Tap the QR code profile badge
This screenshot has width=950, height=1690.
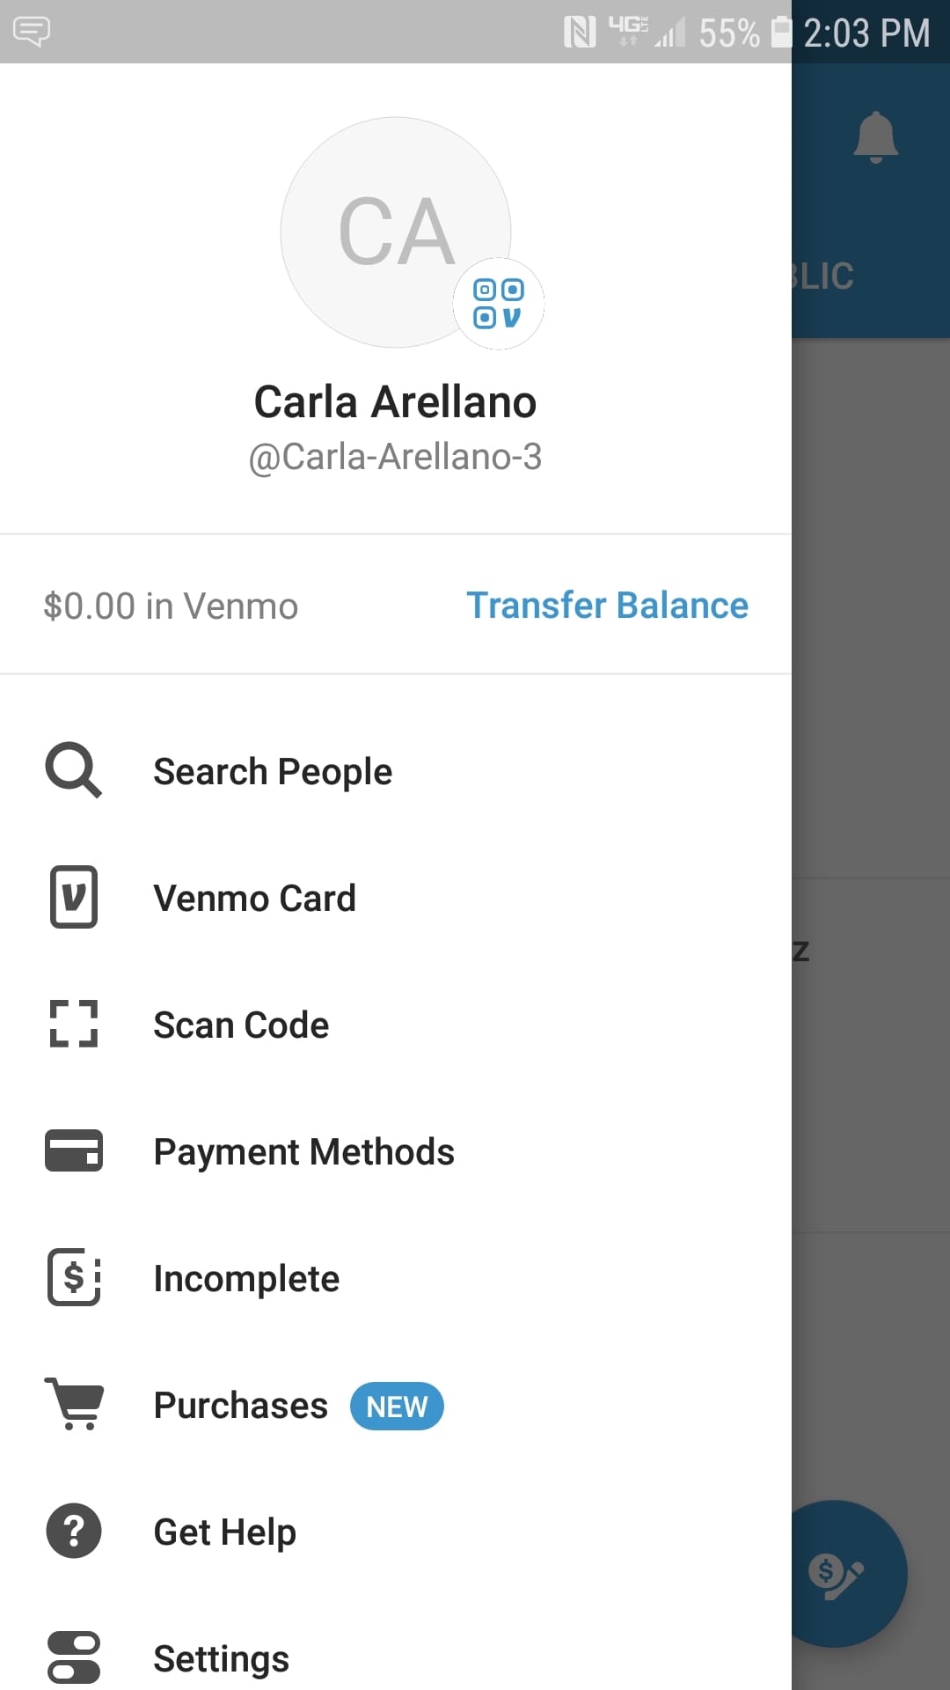coord(498,304)
